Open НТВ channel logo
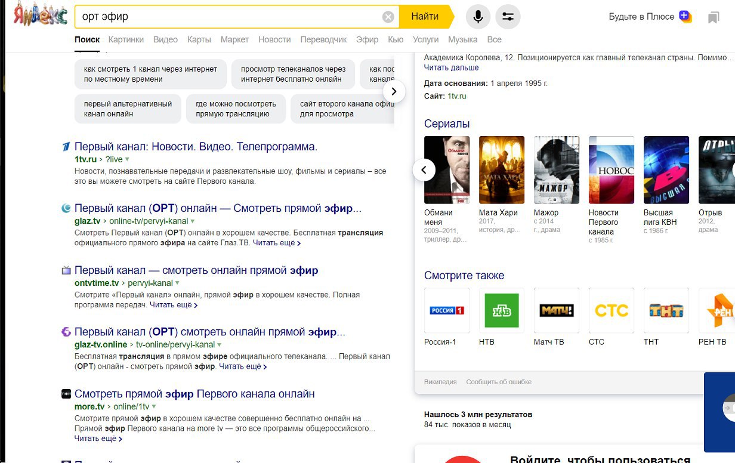 click(502, 310)
